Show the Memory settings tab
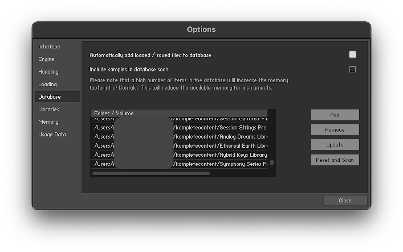This screenshot has width=403, height=252. [x=48, y=122]
